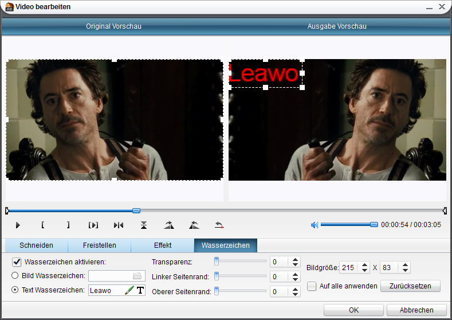The height and width of the screenshot is (320, 452).
Task: Open font settings with the T icon
Action: tap(140, 291)
